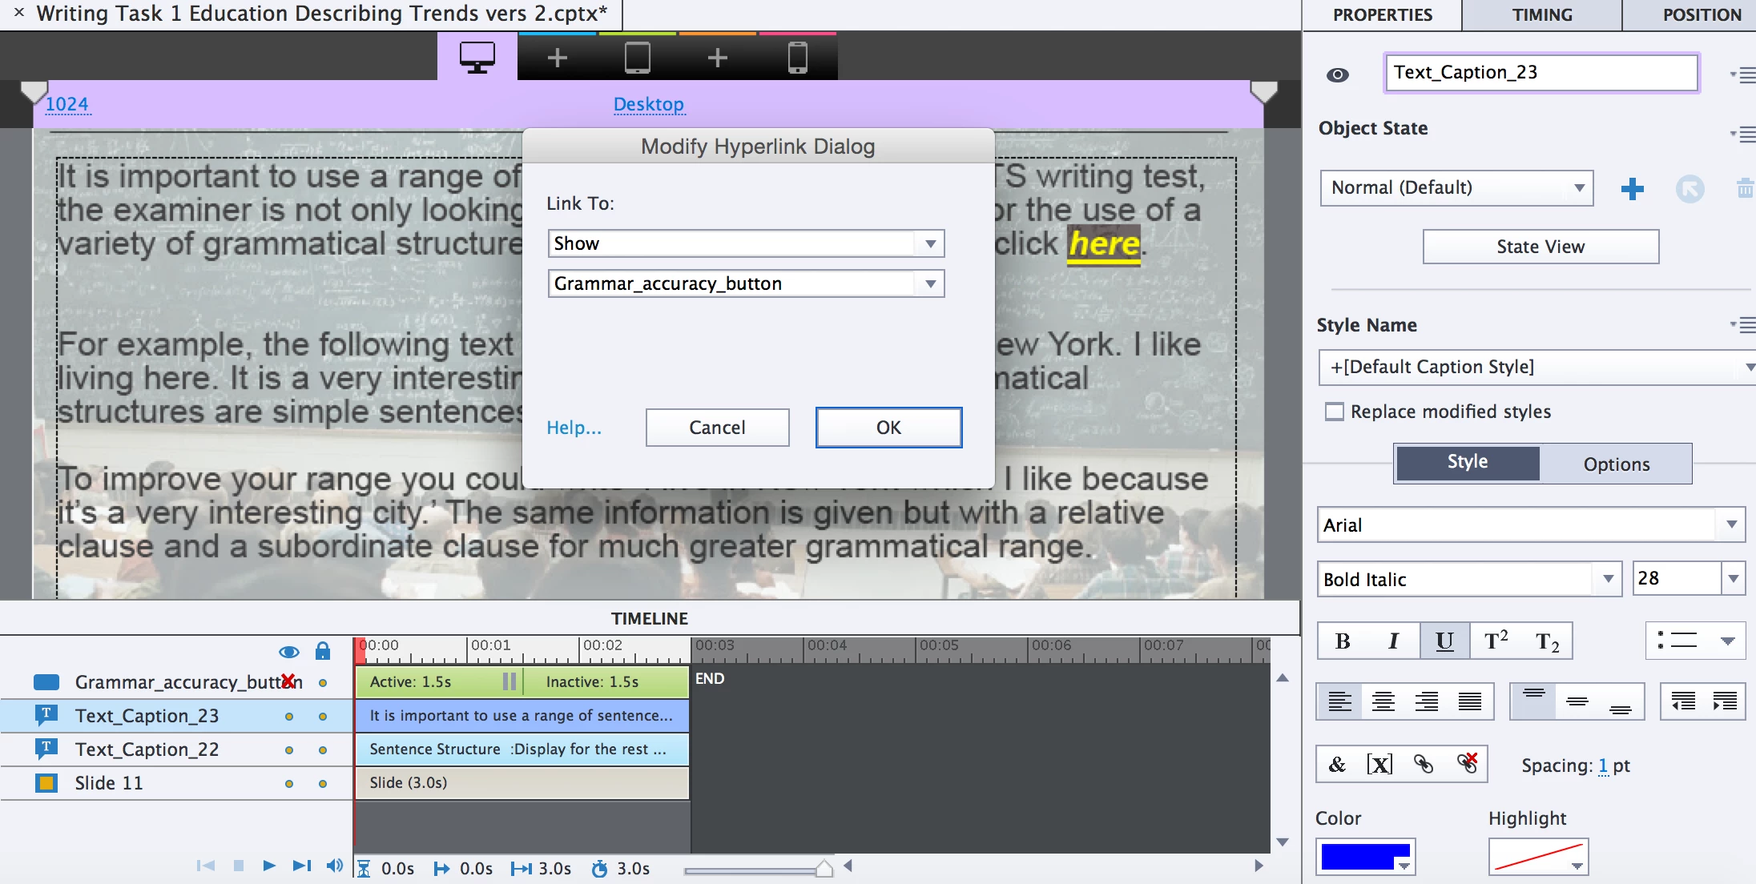Screen dimensions: 1756x884
Task: Click the Insert Symbol ampersand icon
Action: [1337, 764]
